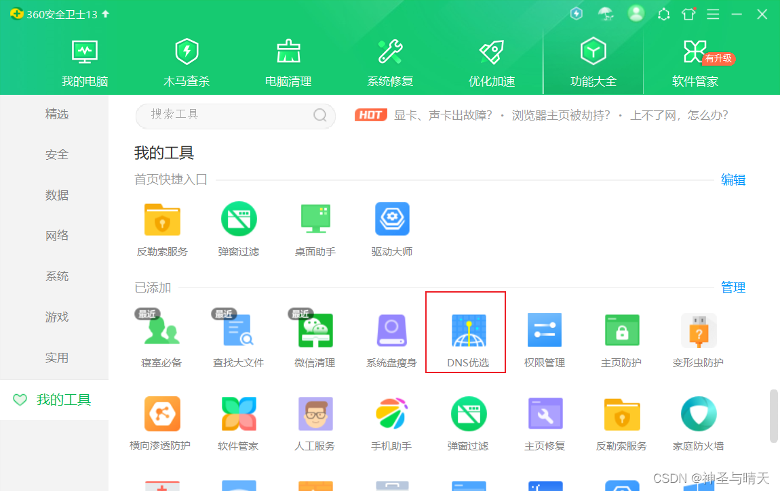
Task: Open 系统盘瘦身 disk cleanup tool
Action: 391,332
